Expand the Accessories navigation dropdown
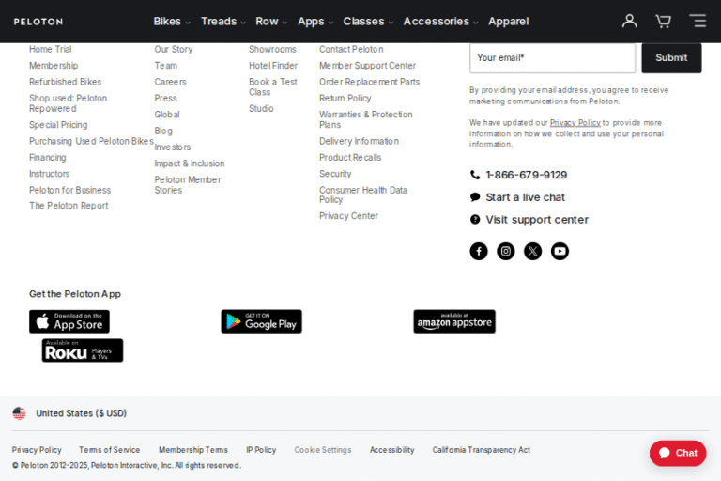The width and height of the screenshot is (721, 481). click(439, 22)
